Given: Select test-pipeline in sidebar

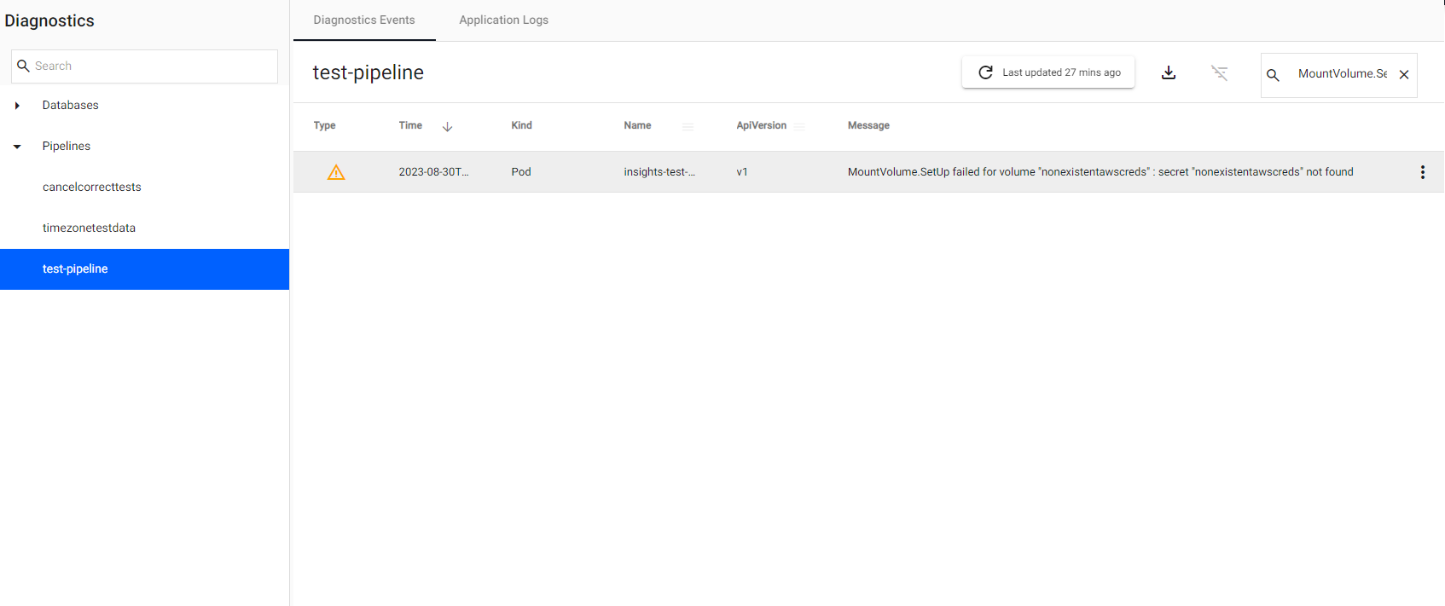Looking at the screenshot, I should tap(75, 269).
